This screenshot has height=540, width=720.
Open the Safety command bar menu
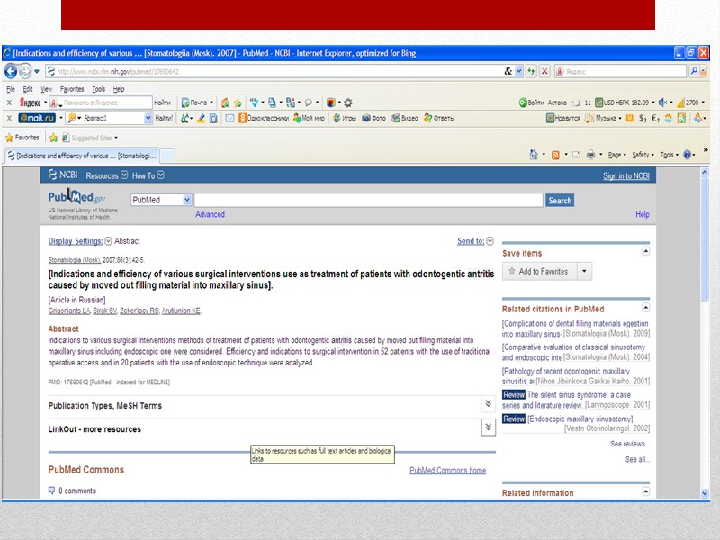pos(643,155)
